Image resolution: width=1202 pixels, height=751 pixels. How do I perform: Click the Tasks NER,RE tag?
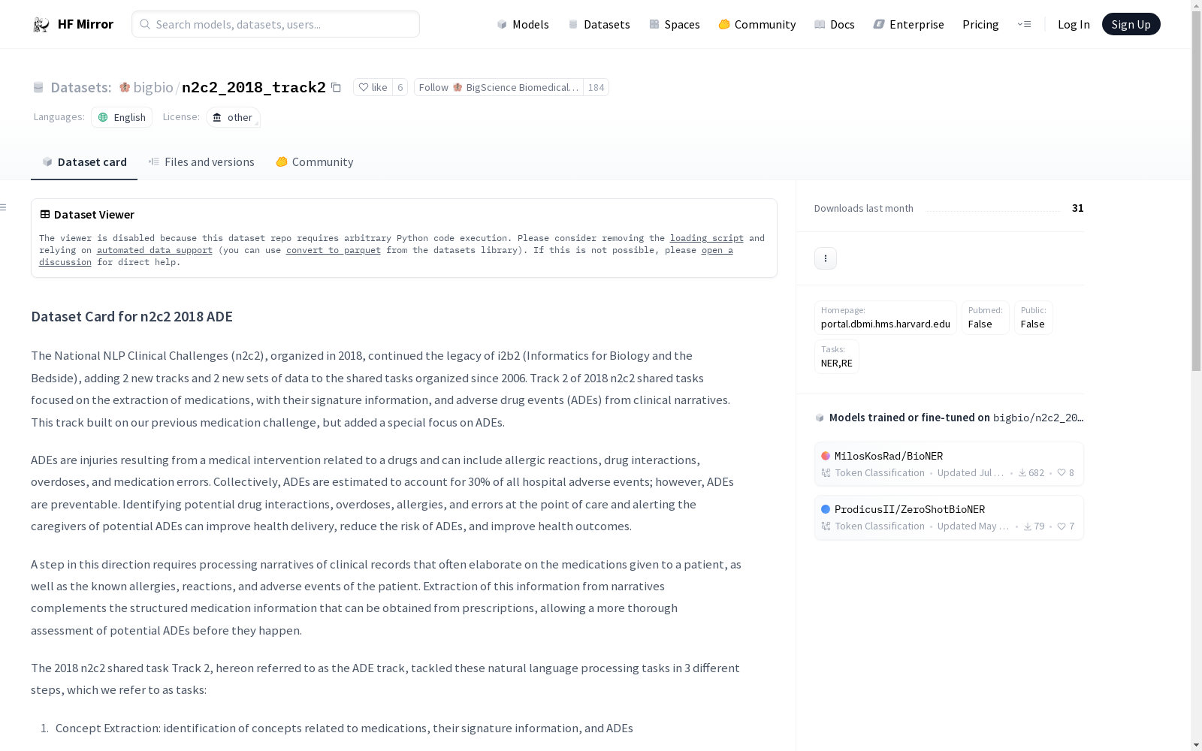(x=837, y=357)
